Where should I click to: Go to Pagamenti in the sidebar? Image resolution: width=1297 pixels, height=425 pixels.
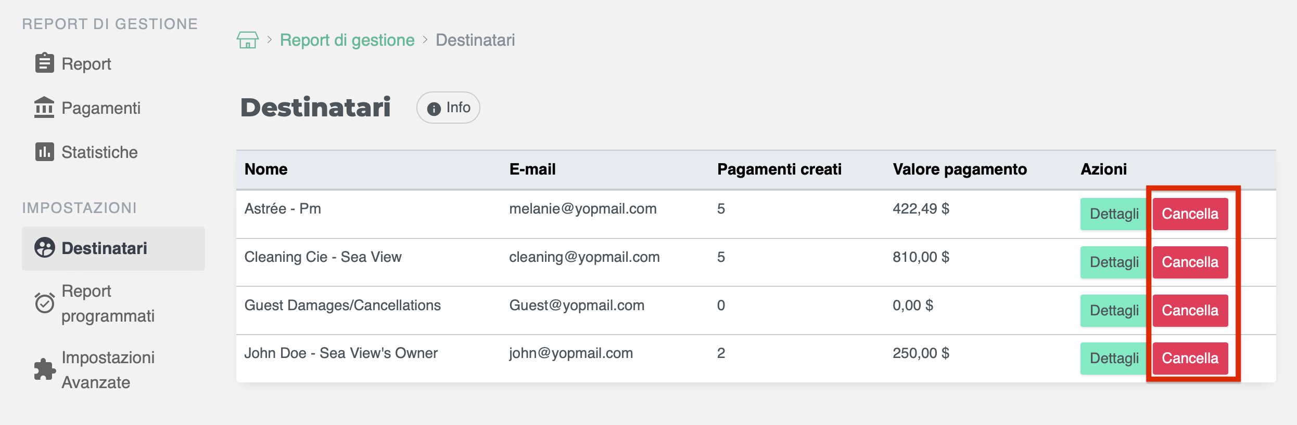point(101,108)
